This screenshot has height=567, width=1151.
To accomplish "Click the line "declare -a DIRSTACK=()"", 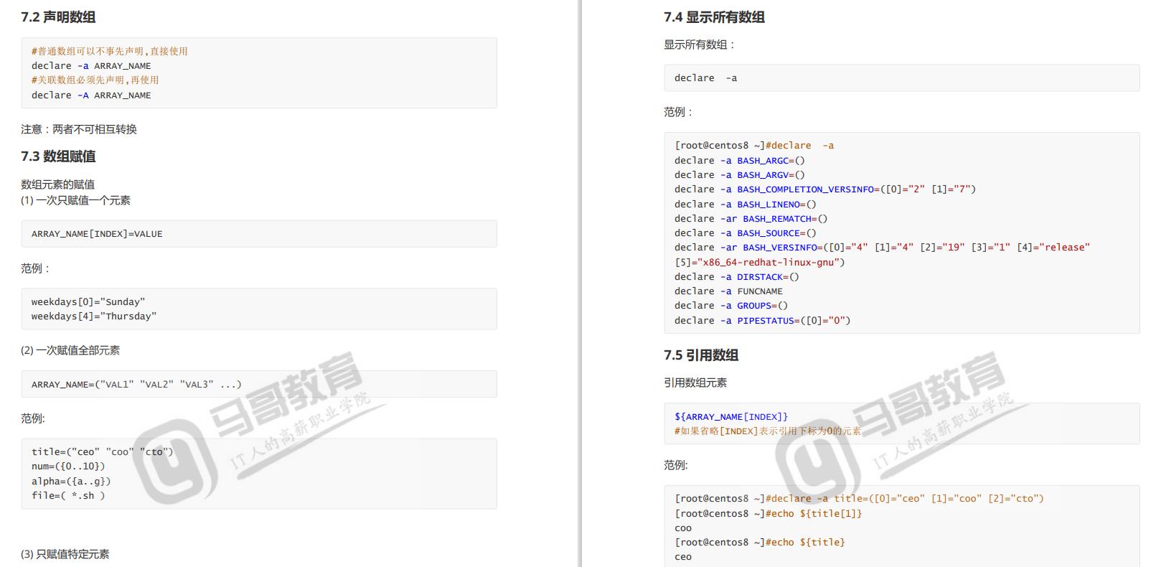I will tap(737, 277).
